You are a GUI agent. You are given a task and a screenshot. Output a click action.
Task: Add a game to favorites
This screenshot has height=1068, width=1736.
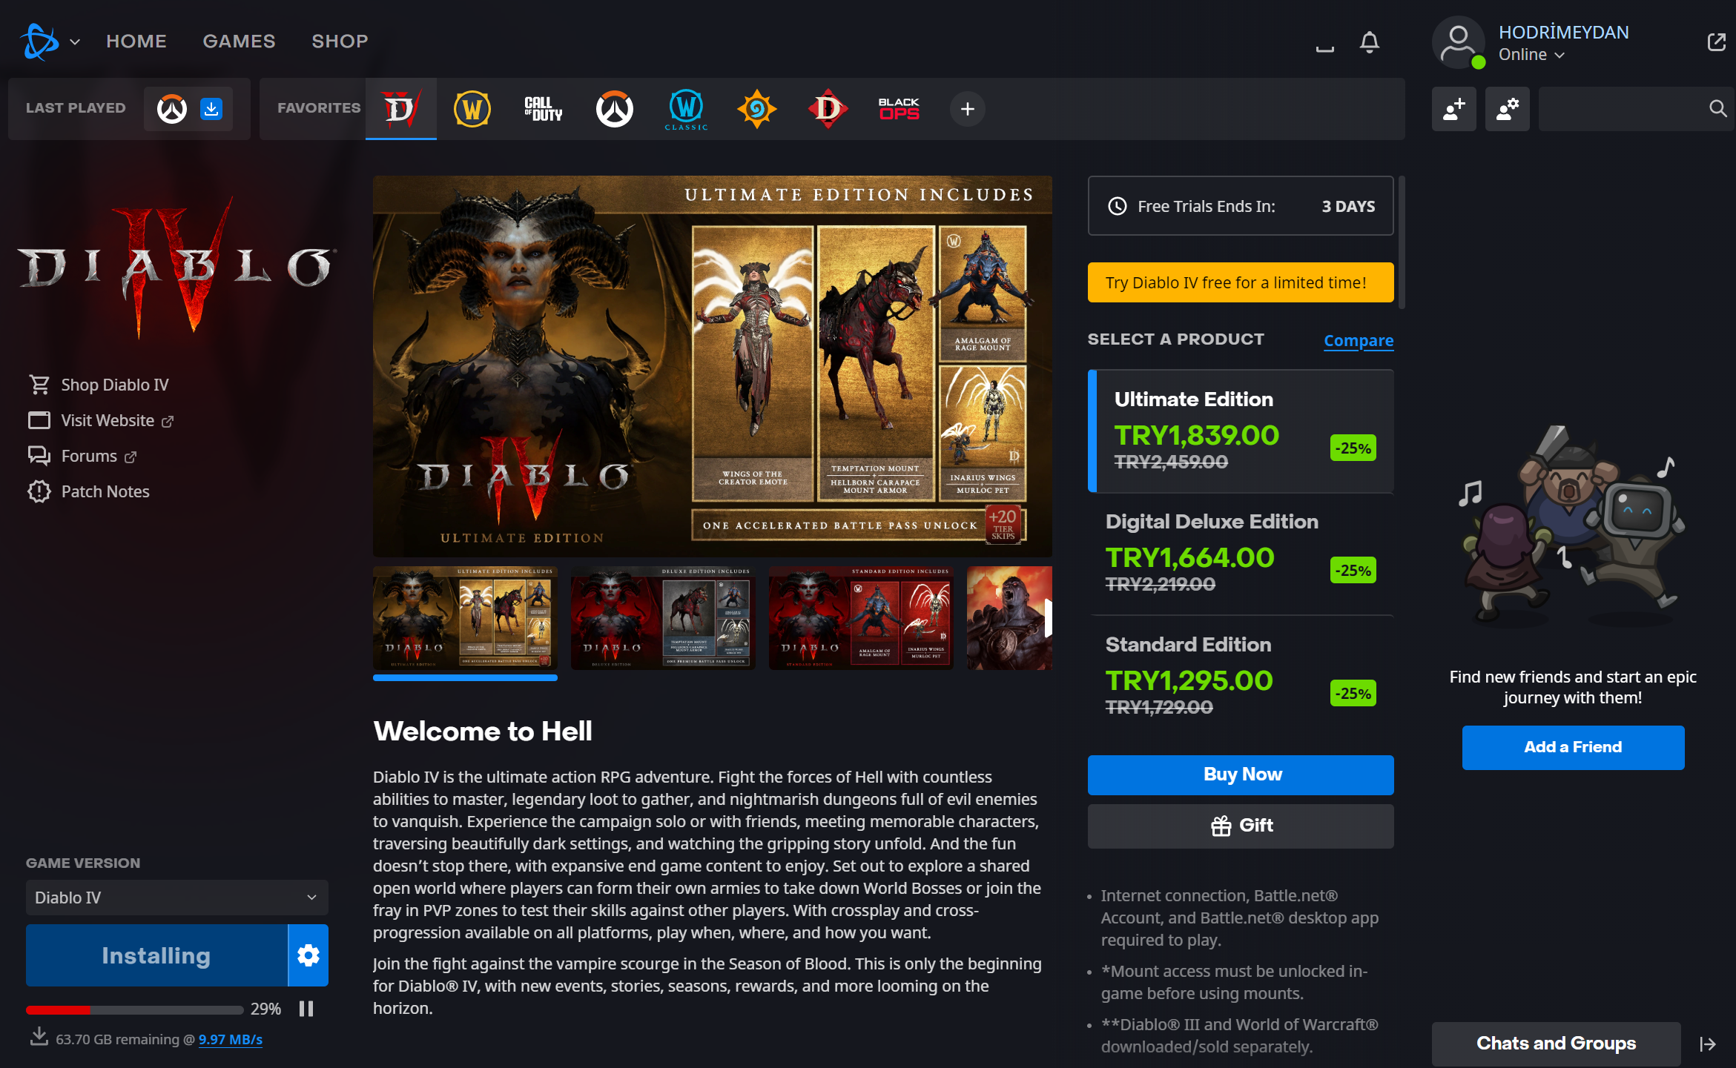click(967, 110)
